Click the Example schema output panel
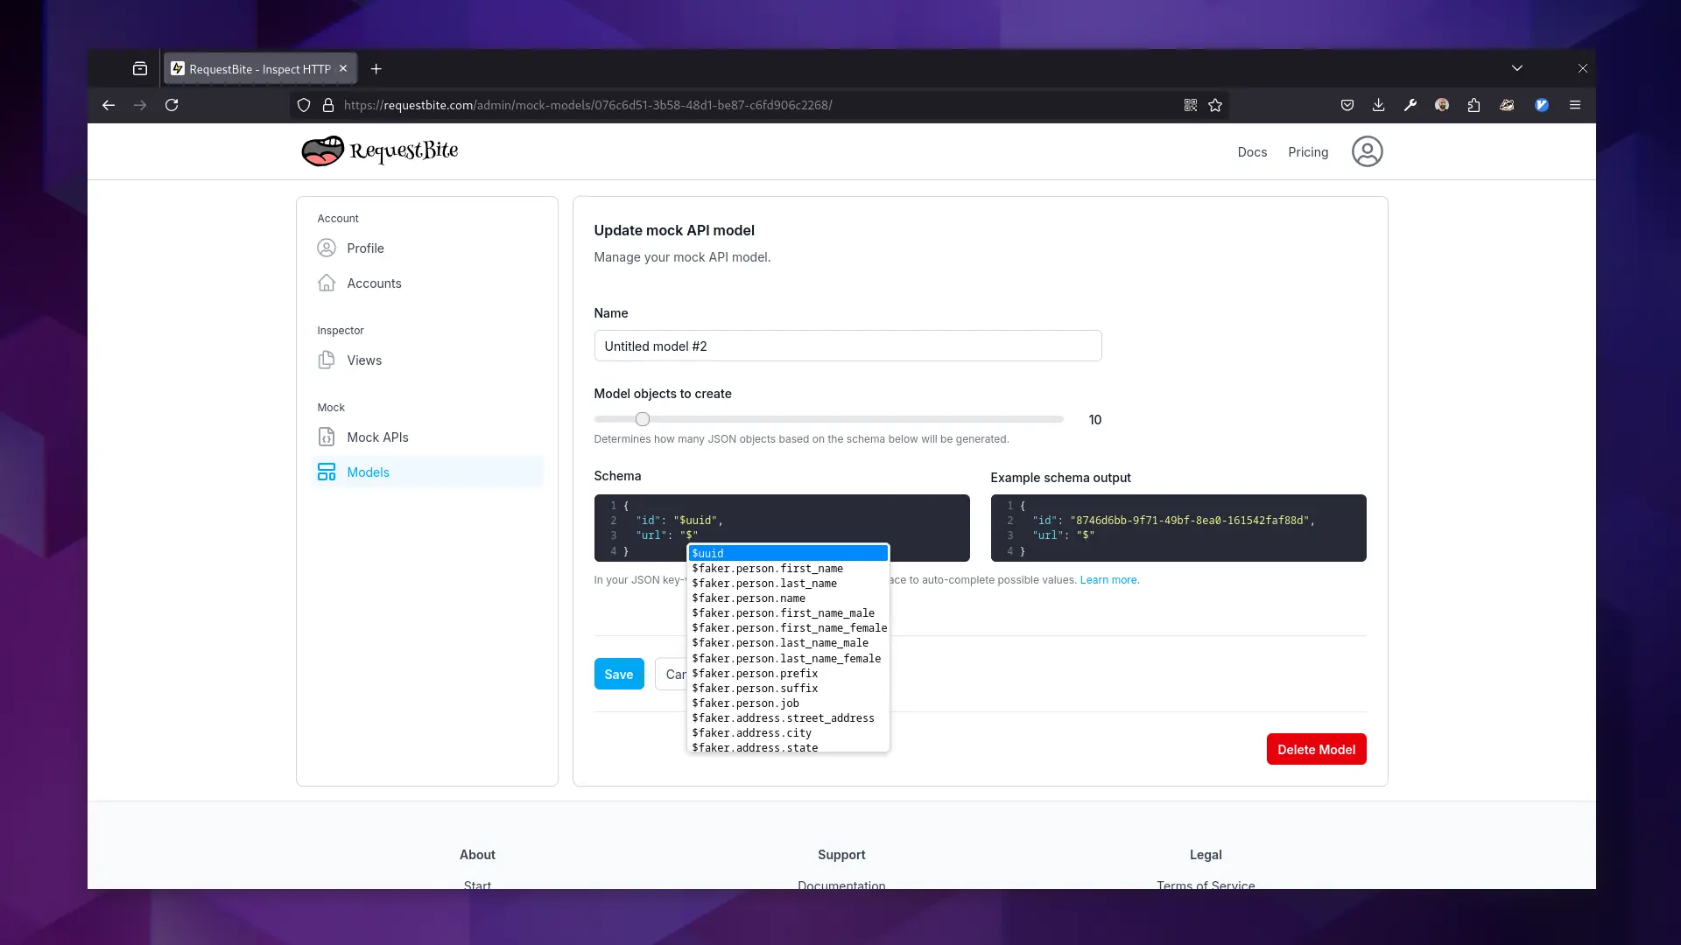 [1178, 528]
